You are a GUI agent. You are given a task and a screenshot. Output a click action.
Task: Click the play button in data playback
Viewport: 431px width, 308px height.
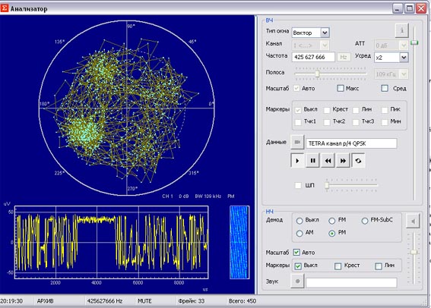[297, 161]
